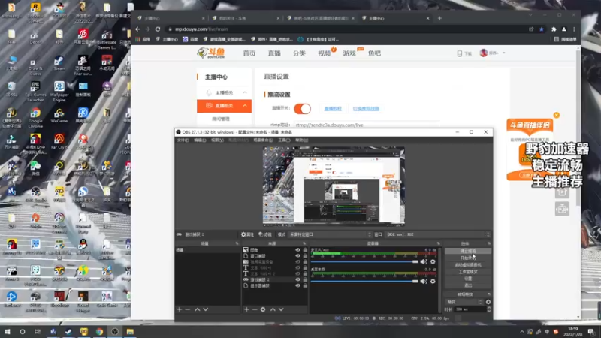Remove the scene with the minus icon
601x338 pixels.
click(x=187, y=309)
